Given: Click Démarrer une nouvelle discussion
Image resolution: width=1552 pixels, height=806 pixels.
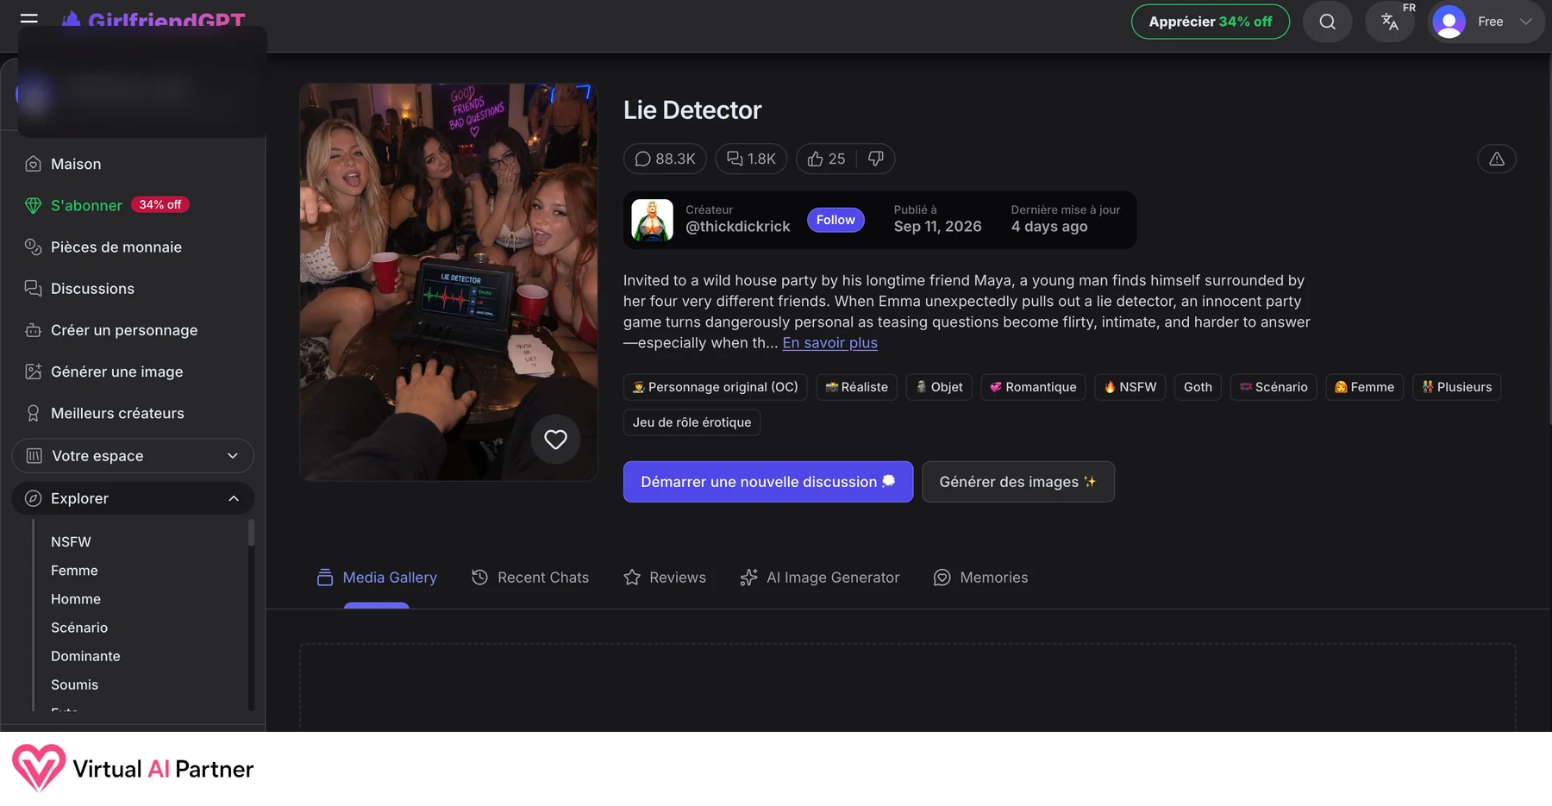Looking at the screenshot, I should (768, 482).
